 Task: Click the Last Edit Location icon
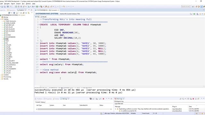coord(64,6)
